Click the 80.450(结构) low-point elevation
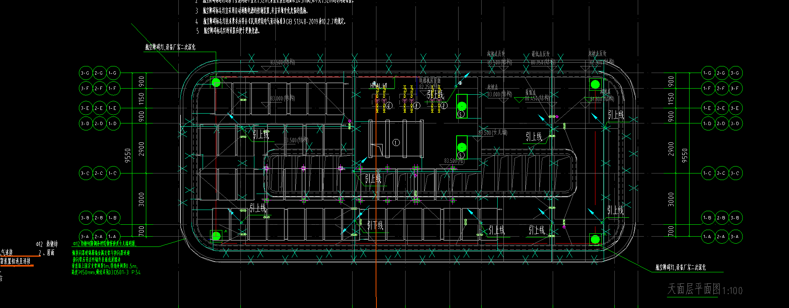This screenshot has height=308, width=789. pyautogui.click(x=537, y=98)
